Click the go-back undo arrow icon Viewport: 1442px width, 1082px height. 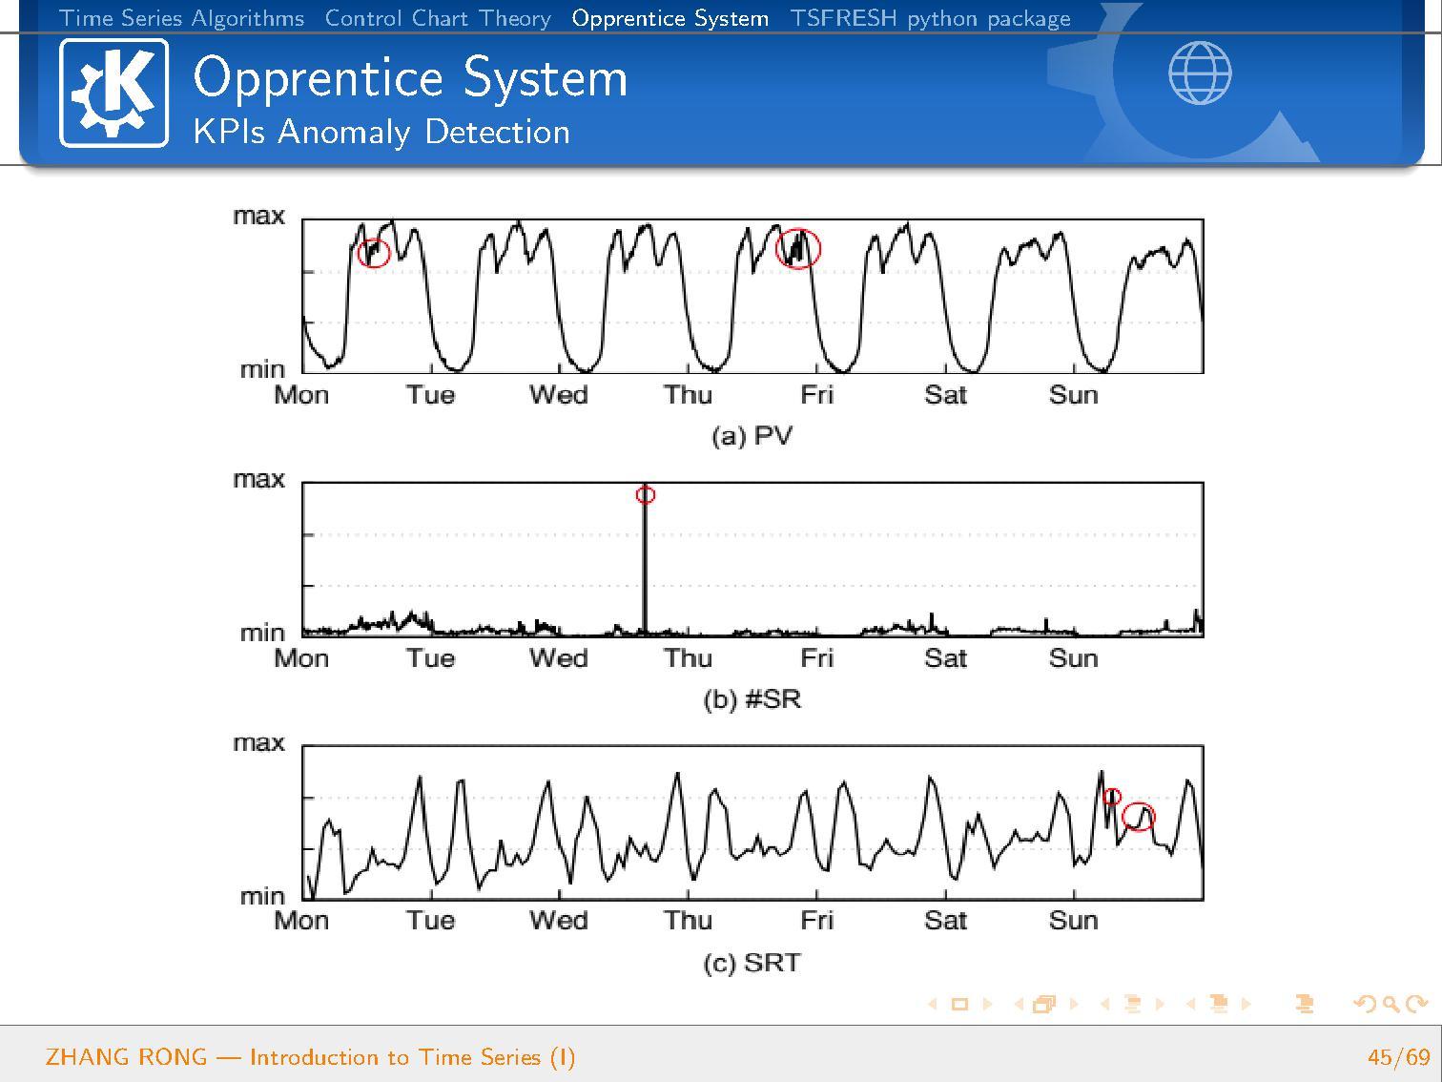1365,1004
